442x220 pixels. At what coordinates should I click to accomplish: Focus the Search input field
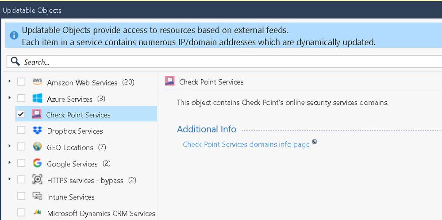[x=224, y=62]
